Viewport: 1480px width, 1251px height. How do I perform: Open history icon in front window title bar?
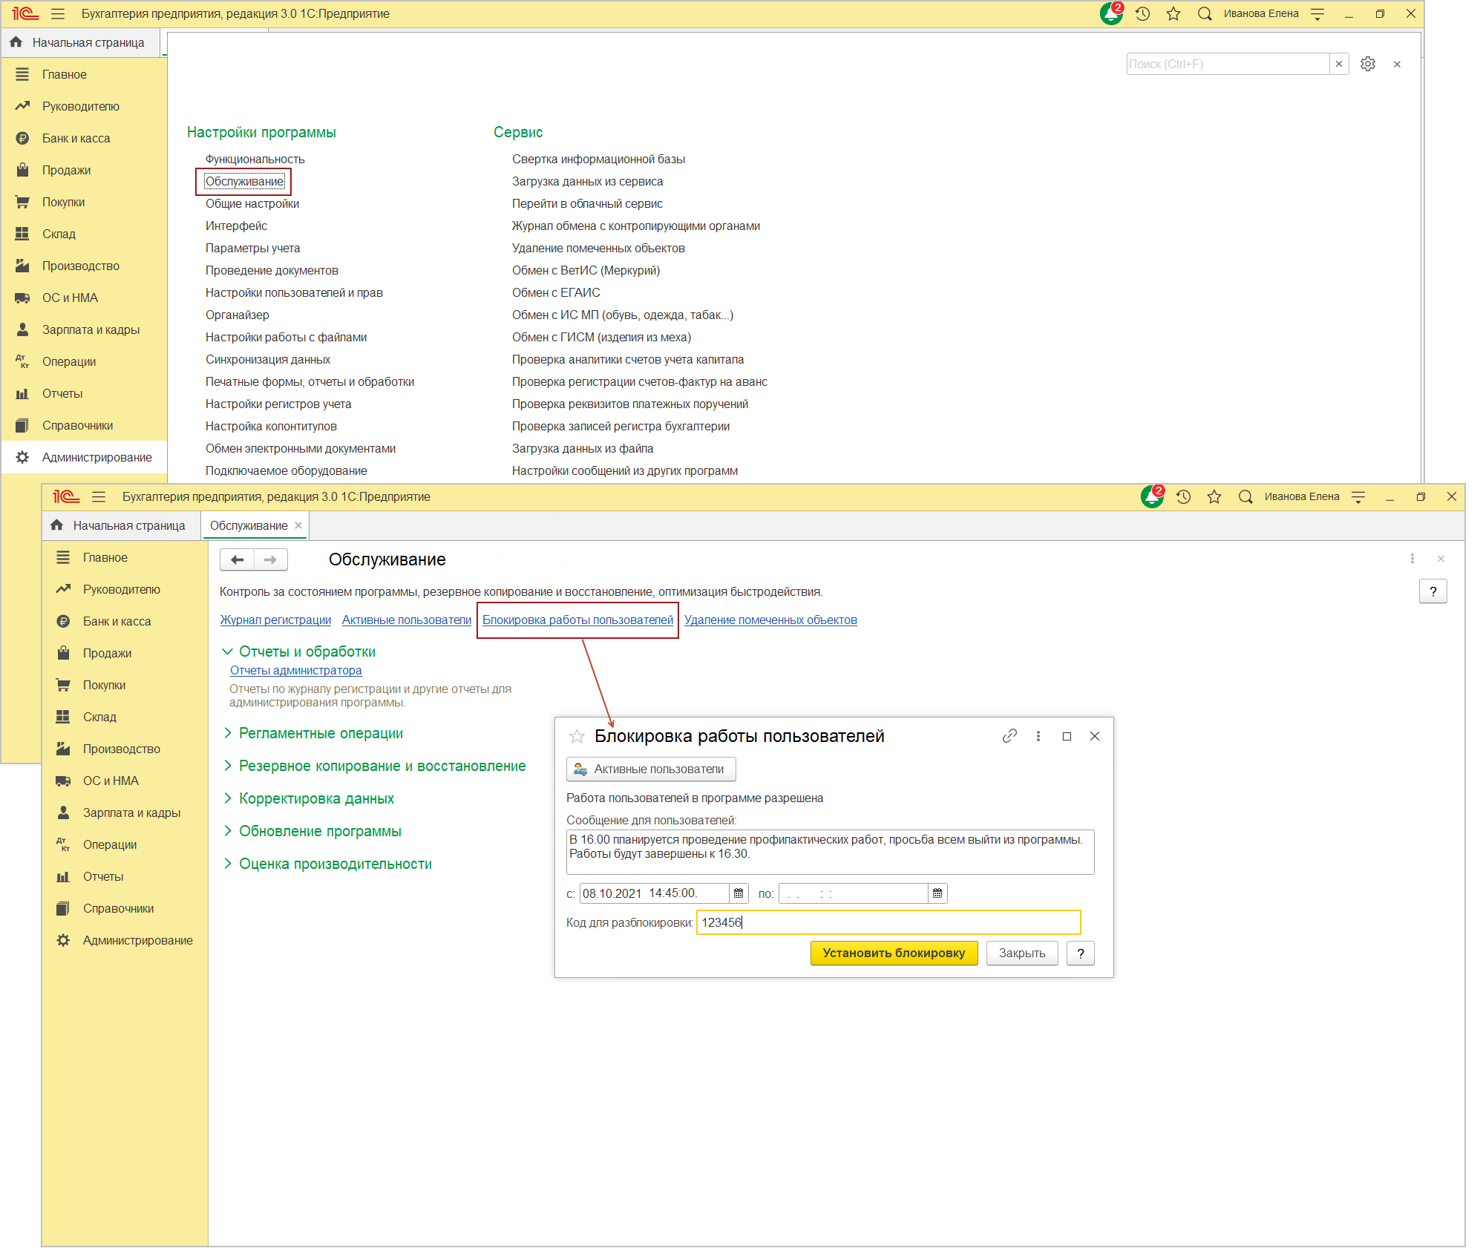(1183, 496)
